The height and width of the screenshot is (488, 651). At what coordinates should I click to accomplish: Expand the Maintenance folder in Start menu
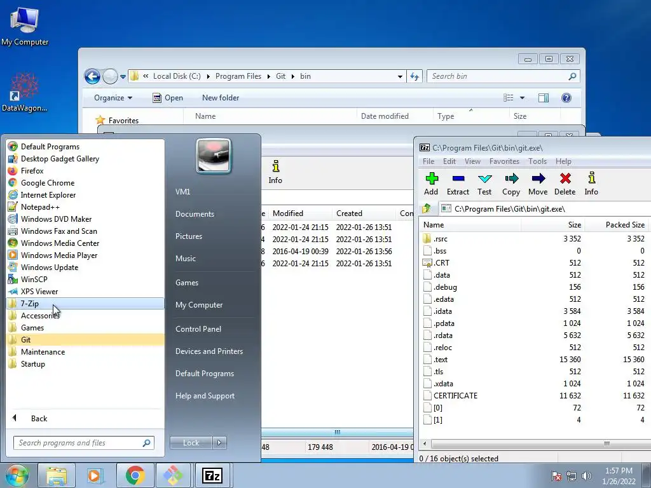point(86,351)
